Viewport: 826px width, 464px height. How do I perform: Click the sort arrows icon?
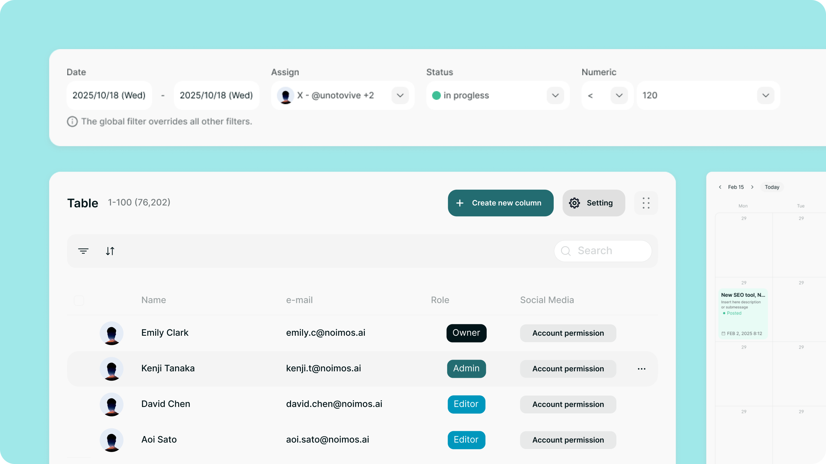point(110,251)
